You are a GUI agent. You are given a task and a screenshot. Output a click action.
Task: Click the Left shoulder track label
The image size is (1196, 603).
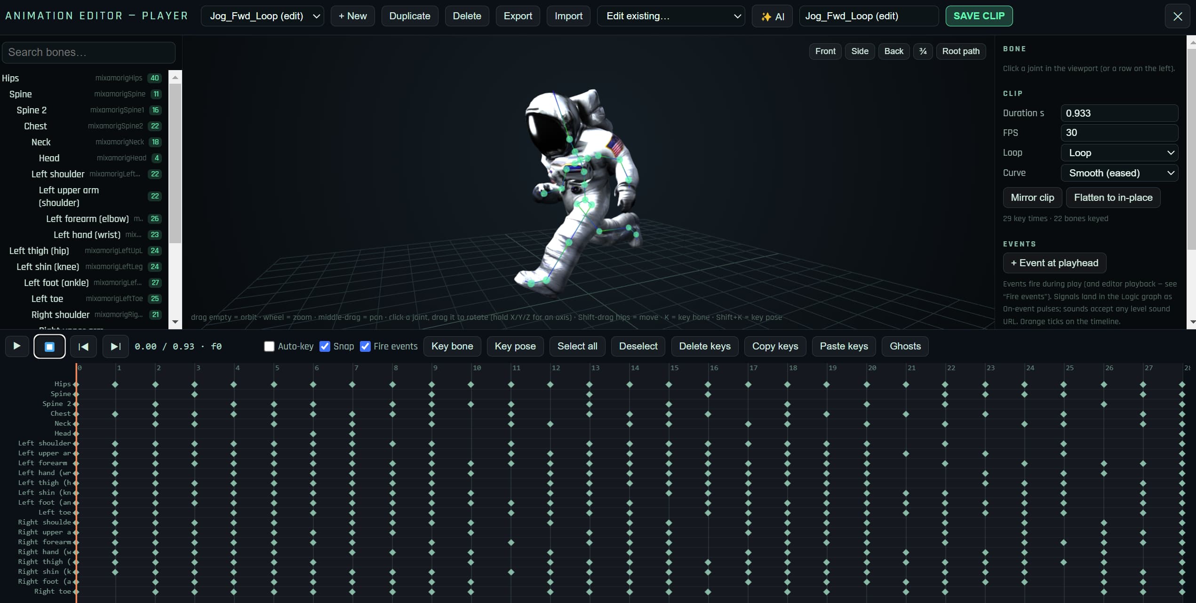(x=45, y=443)
